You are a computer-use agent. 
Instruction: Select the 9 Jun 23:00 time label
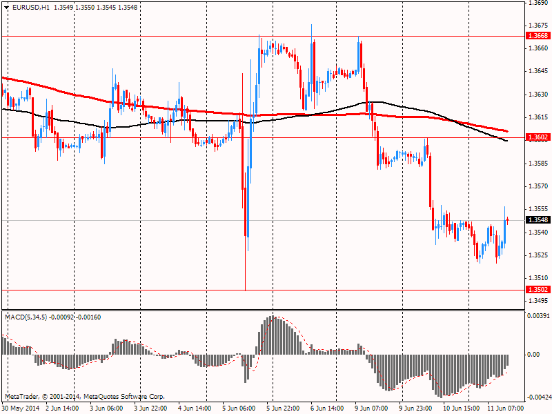tap(415, 408)
